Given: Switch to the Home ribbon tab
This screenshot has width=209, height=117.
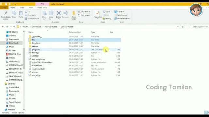Looking at the screenshot, I should pos(13,7).
